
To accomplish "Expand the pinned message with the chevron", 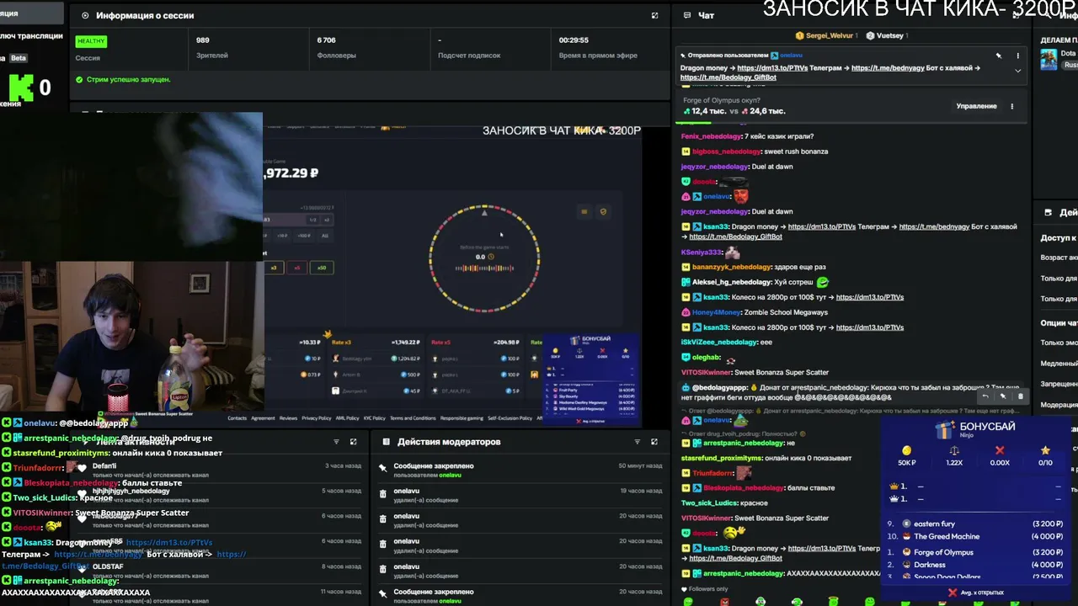I will point(1017,71).
